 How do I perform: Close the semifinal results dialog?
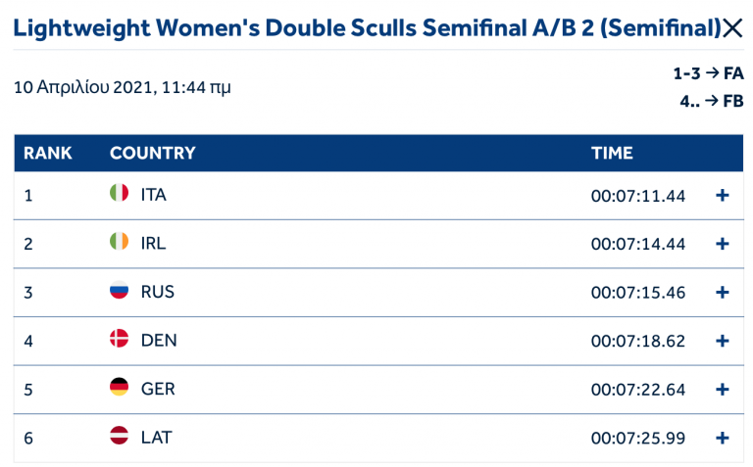tap(732, 29)
